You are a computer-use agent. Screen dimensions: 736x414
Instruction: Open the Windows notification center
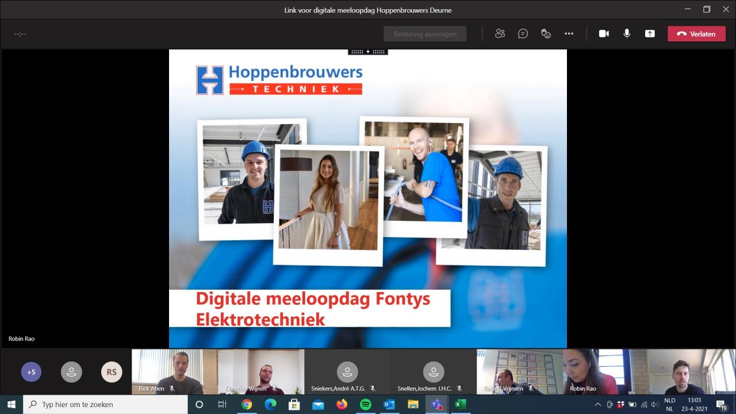coord(721,404)
